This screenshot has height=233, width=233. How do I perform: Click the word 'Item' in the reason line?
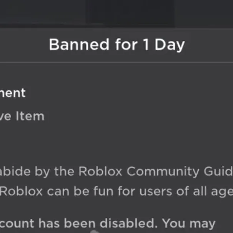tap(30, 116)
